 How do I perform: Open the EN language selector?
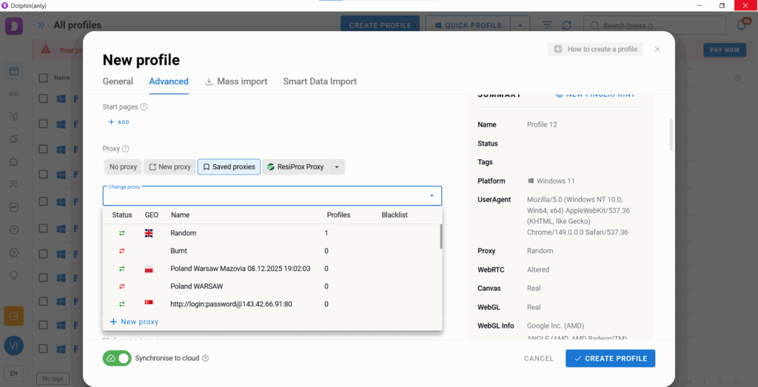click(14, 373)
